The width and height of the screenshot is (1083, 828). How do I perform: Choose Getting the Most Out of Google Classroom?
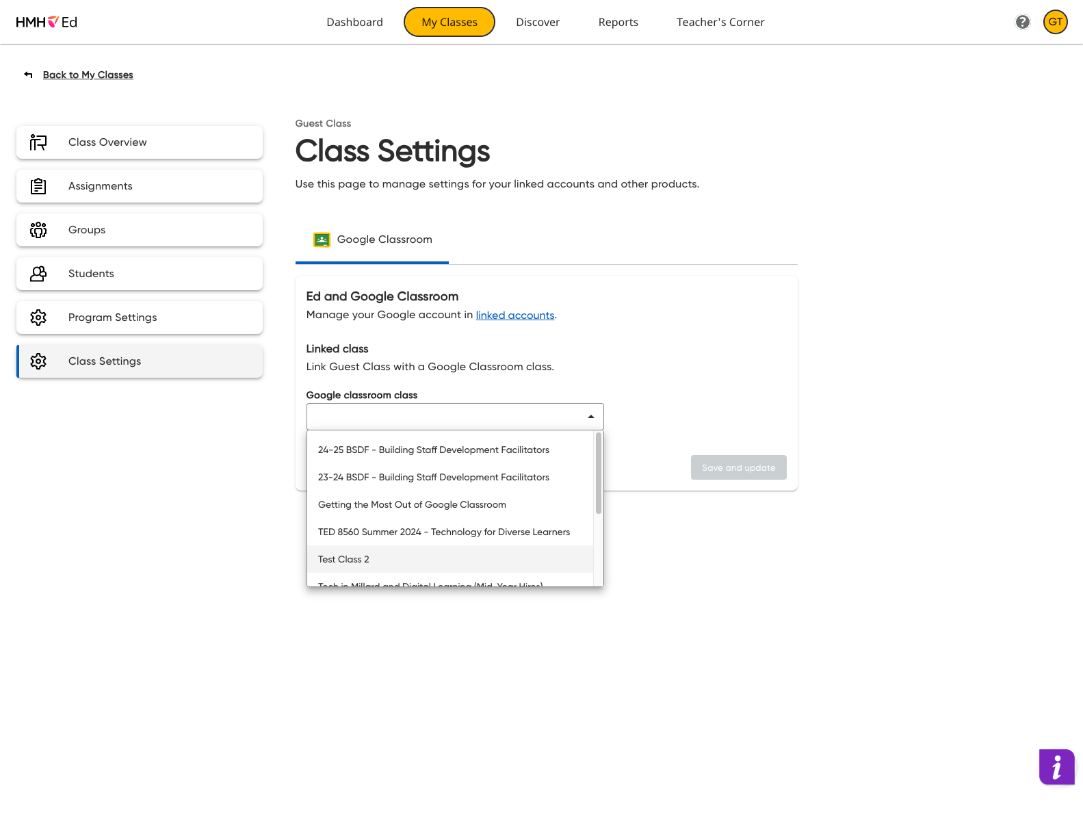(x=450, y=504)
